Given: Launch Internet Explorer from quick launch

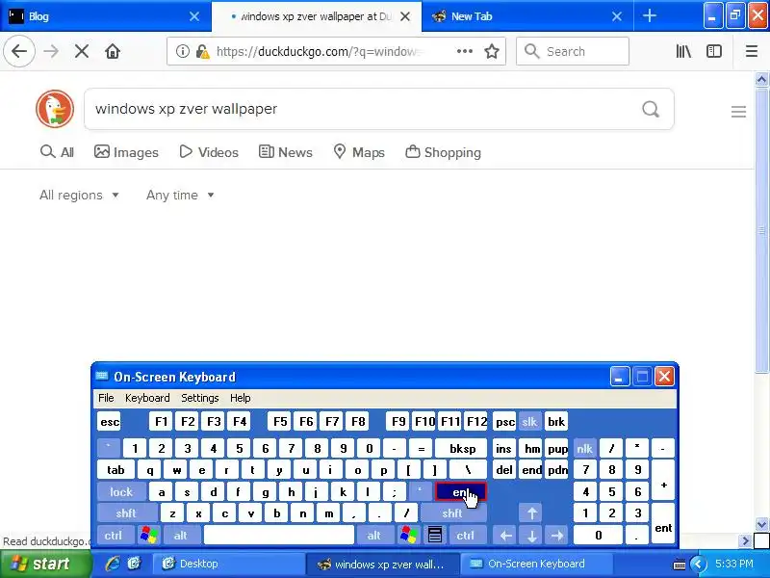Looking at the screenshot, I should [113, 564].
